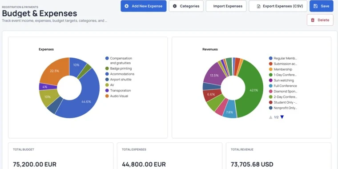Click the Expenses chart title

click(x=46, y=49)
